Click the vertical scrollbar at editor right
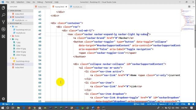 click(x=195, y=36)
